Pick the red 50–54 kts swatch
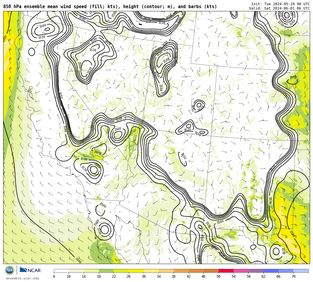Viewport: 313px width, 282px height. pyautogui.click(x=226, y=271)
